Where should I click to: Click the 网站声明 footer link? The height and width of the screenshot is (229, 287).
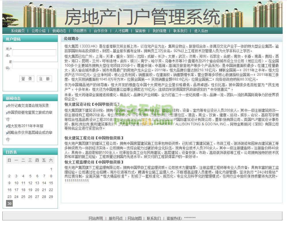tap(96, 218)
